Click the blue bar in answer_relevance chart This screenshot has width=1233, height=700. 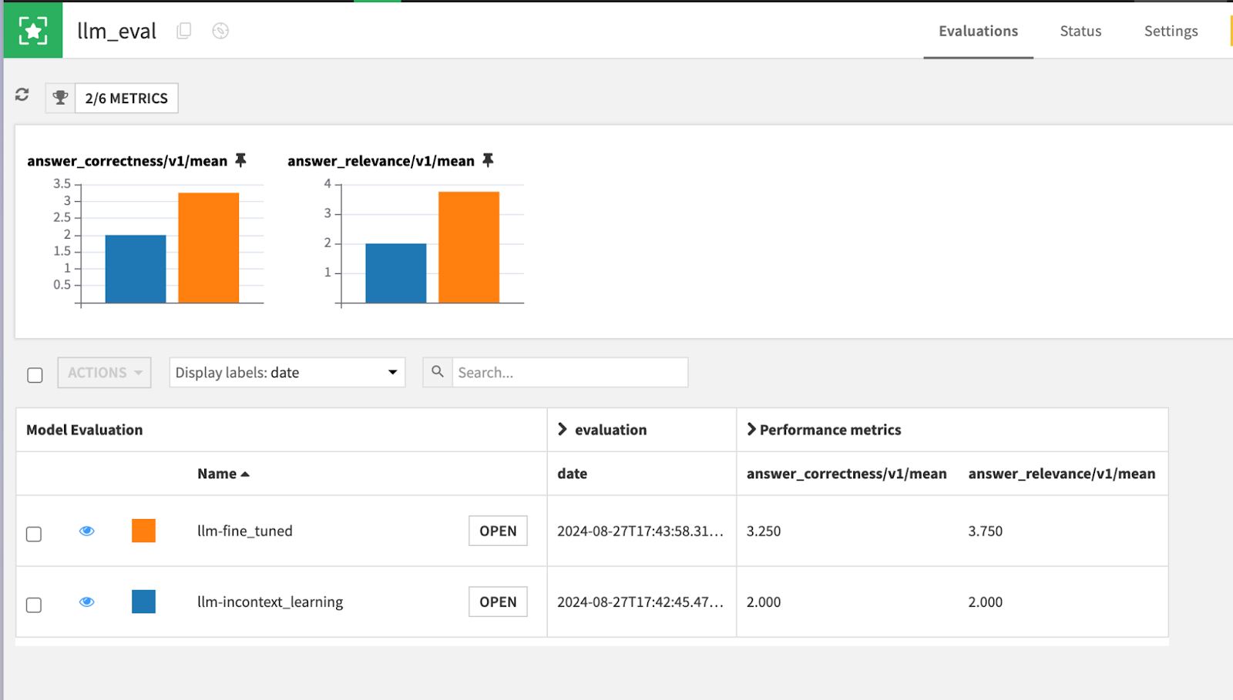(x=395, y=273)
